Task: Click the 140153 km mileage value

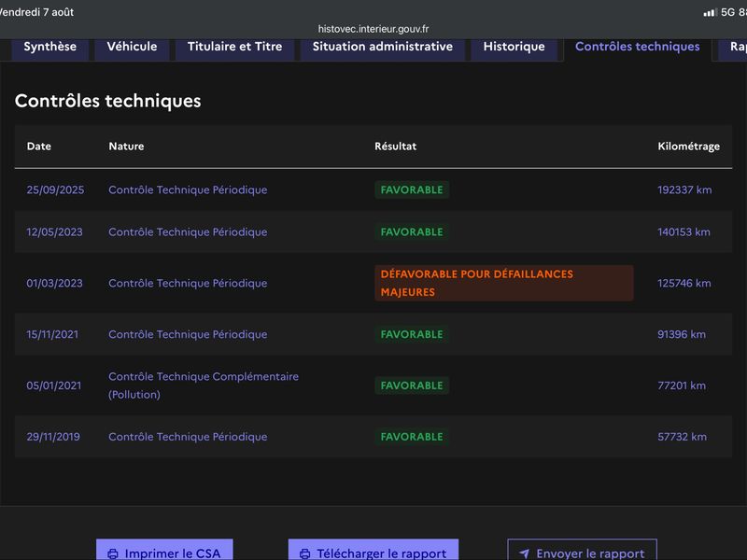Action: (684, 231)
